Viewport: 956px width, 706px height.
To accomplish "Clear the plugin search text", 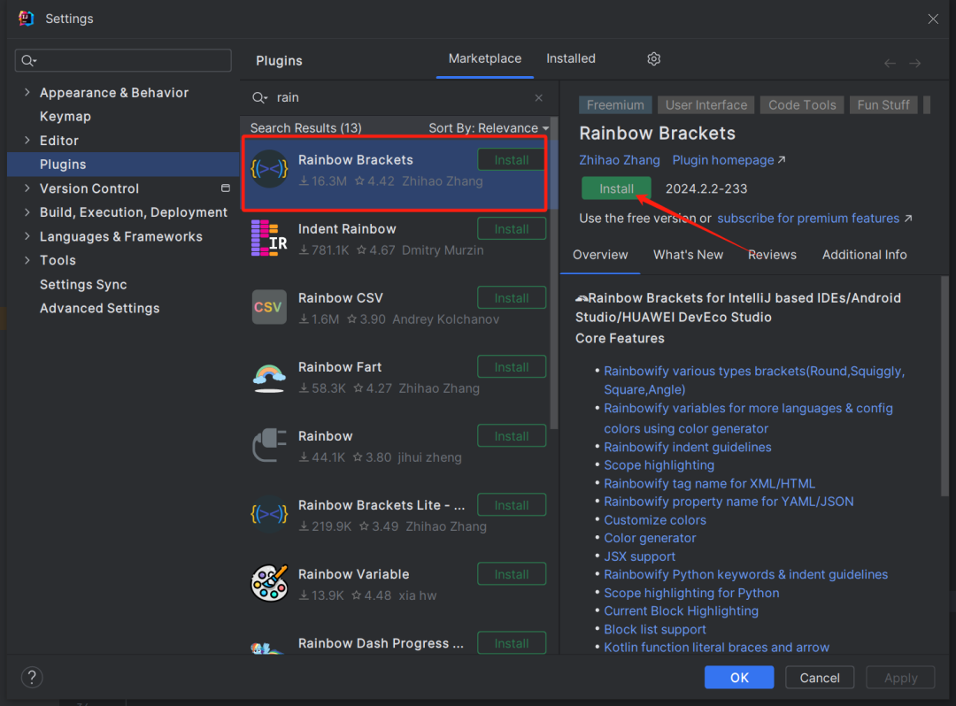I will [x=538, y=97].
